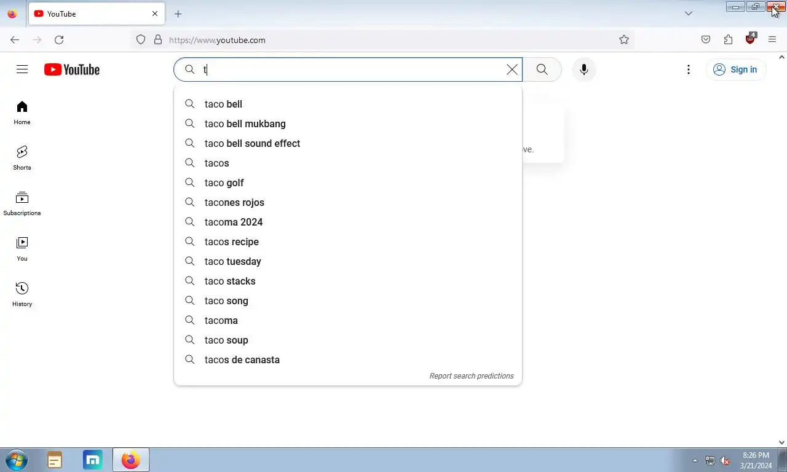
Task: Open the network tray icon
Action: [710, 460]
